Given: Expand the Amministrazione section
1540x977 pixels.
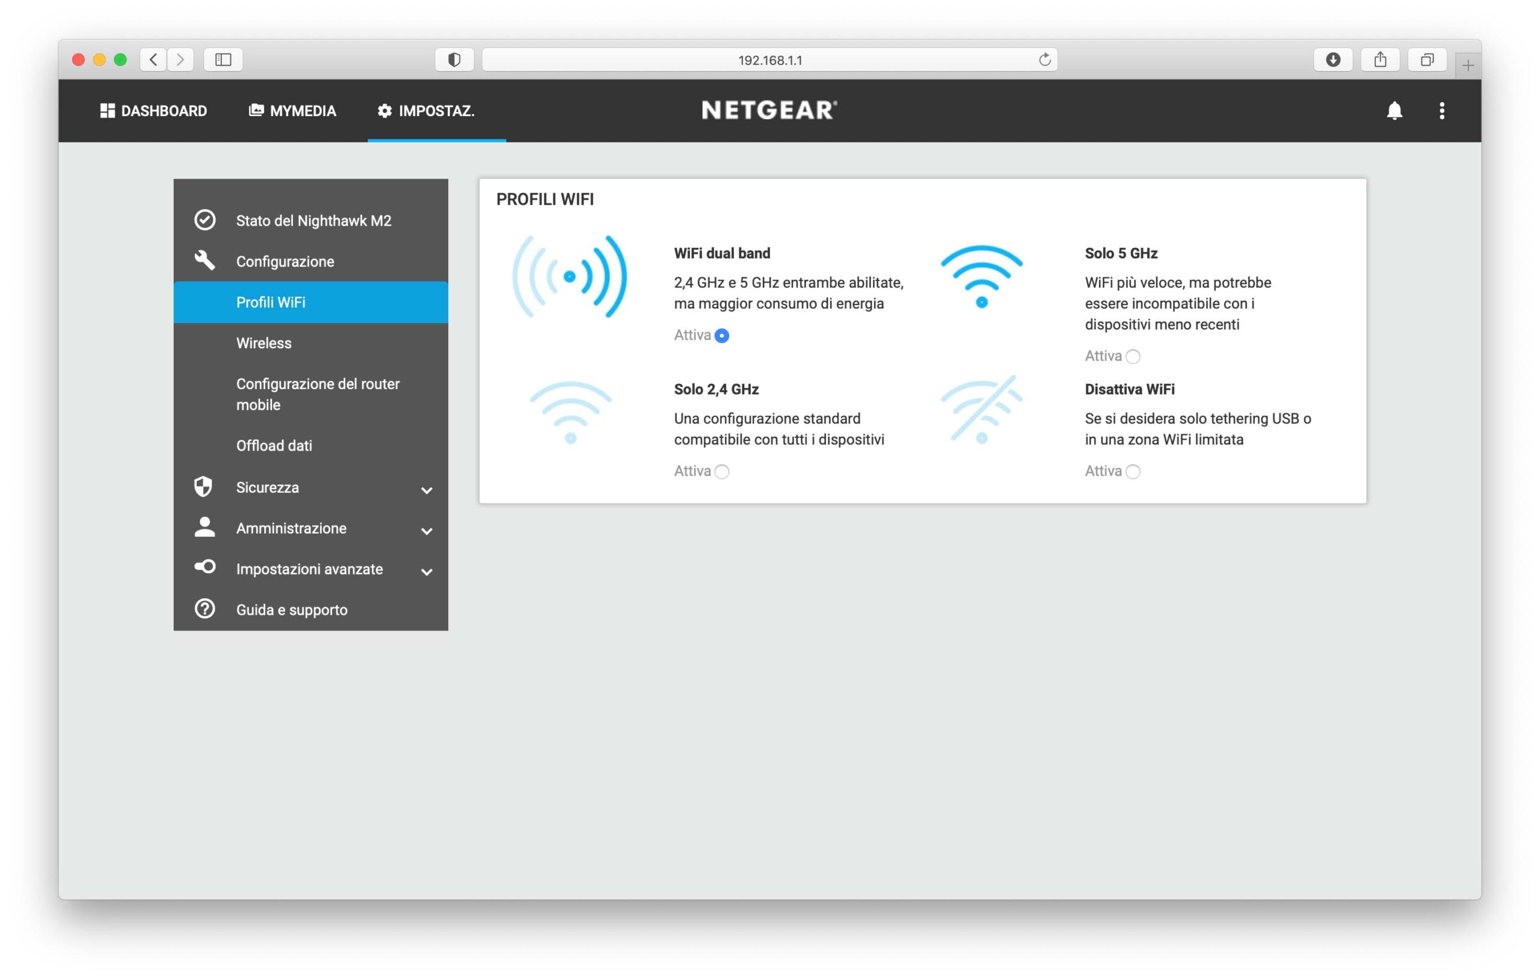Looking at the screenshot, I should 427,531.
